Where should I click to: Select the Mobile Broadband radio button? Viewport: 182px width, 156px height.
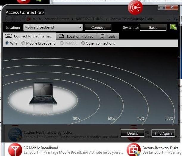click(23, 43)
